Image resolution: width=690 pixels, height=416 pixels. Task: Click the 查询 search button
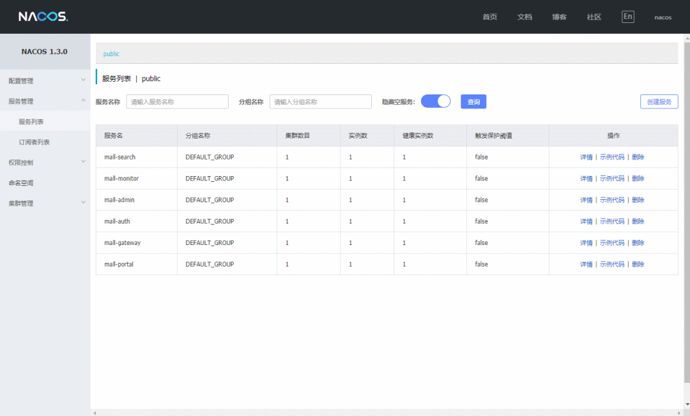click(x=473, y=101)
